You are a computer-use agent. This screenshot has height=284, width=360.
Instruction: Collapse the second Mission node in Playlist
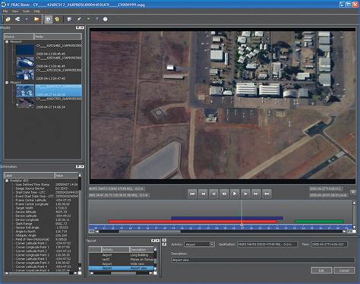click(7, 83)
